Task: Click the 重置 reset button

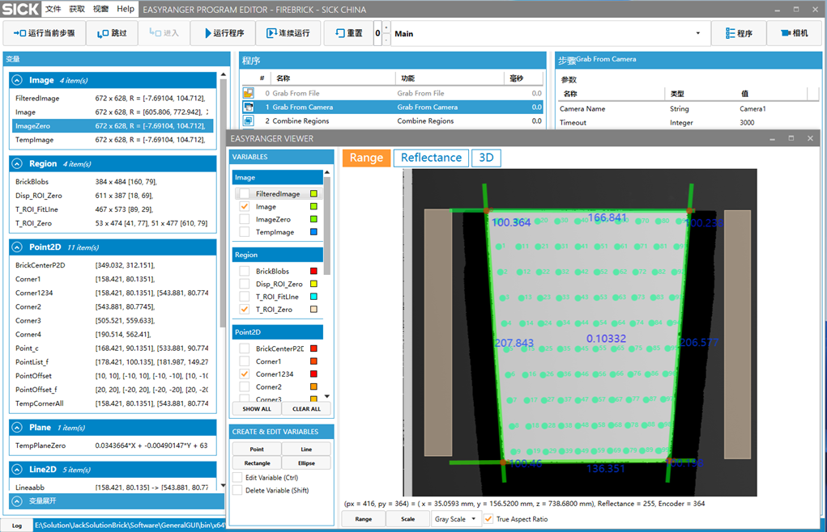Action: (x=348, y=33)
